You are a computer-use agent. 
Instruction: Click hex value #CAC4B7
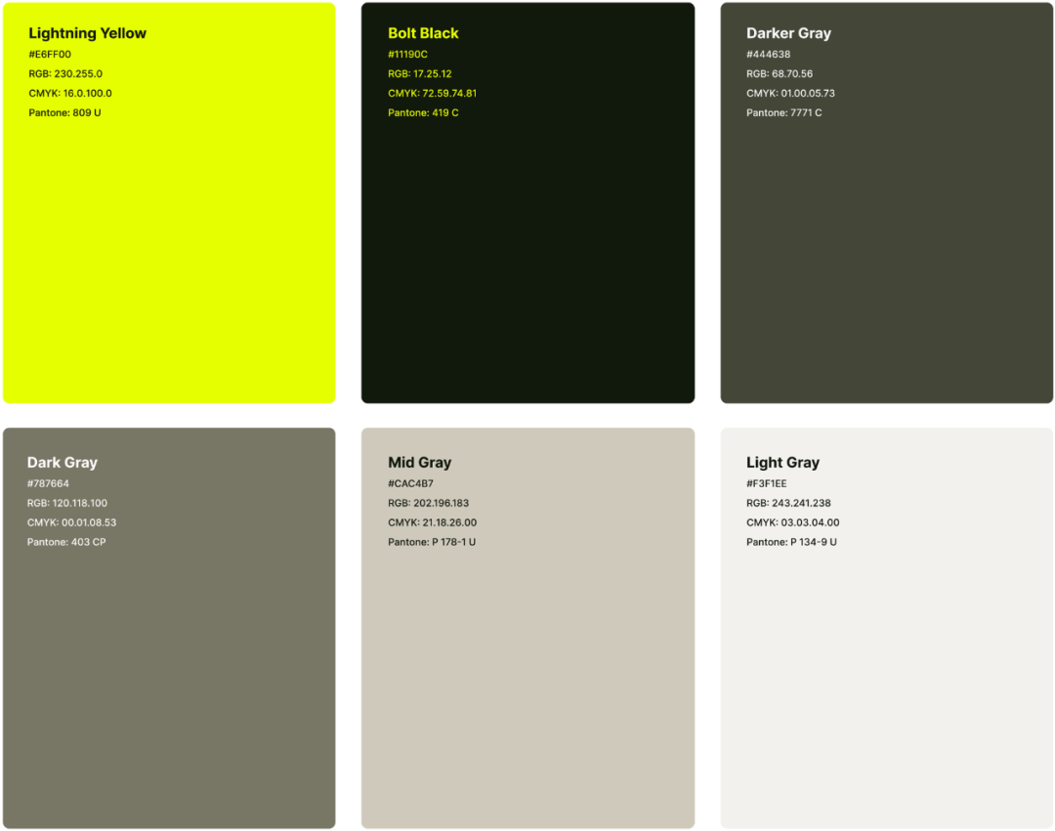pyautogui.click(x=410, y=483)
